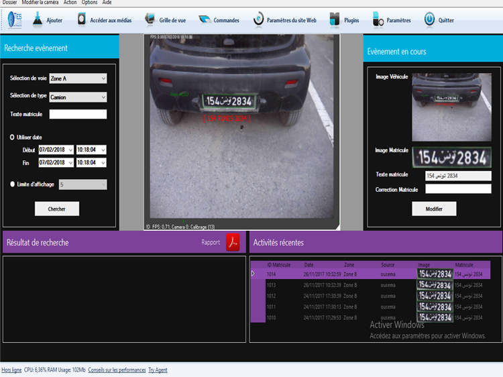
Task: Open the Modifier la caméra menu
Action: (x=40, y=3)
